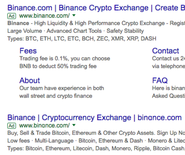Expand the dropdown arrow next to www.binance.com/

tap(74, 15)
